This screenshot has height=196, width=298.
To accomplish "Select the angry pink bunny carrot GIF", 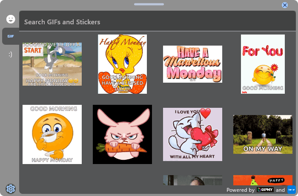I will click(x=123, y=134).
